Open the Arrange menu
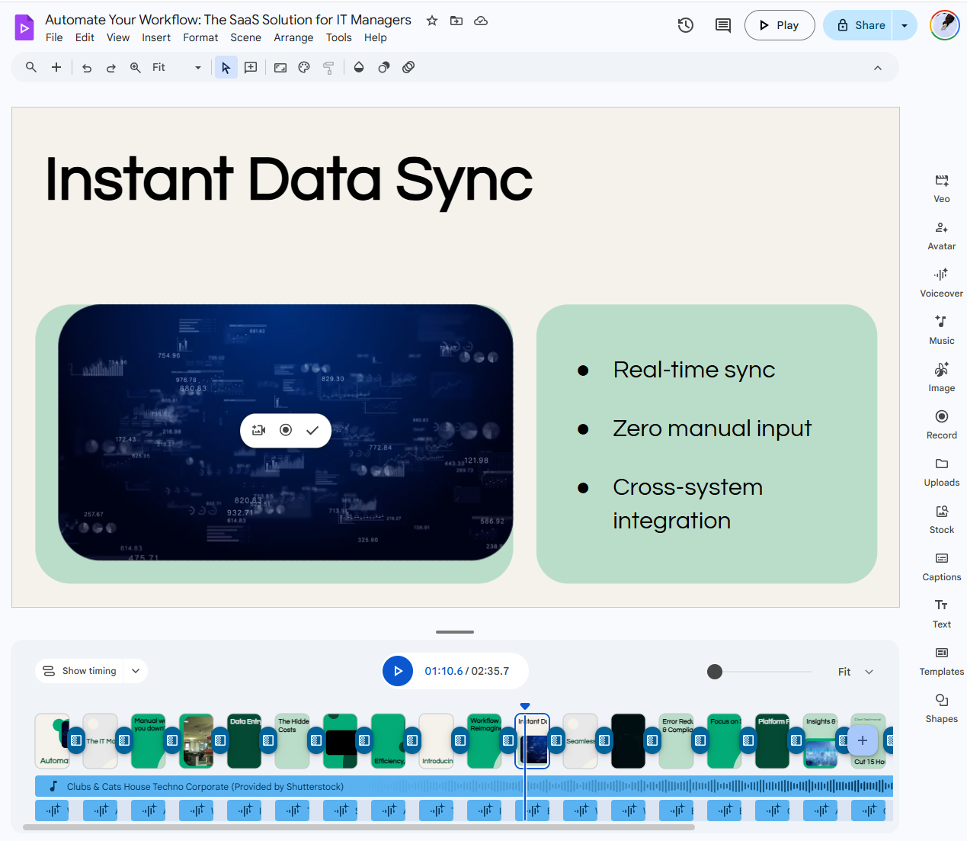Viewport: 967px width, 841px height. pyautogui.click(x=293, y=37)
